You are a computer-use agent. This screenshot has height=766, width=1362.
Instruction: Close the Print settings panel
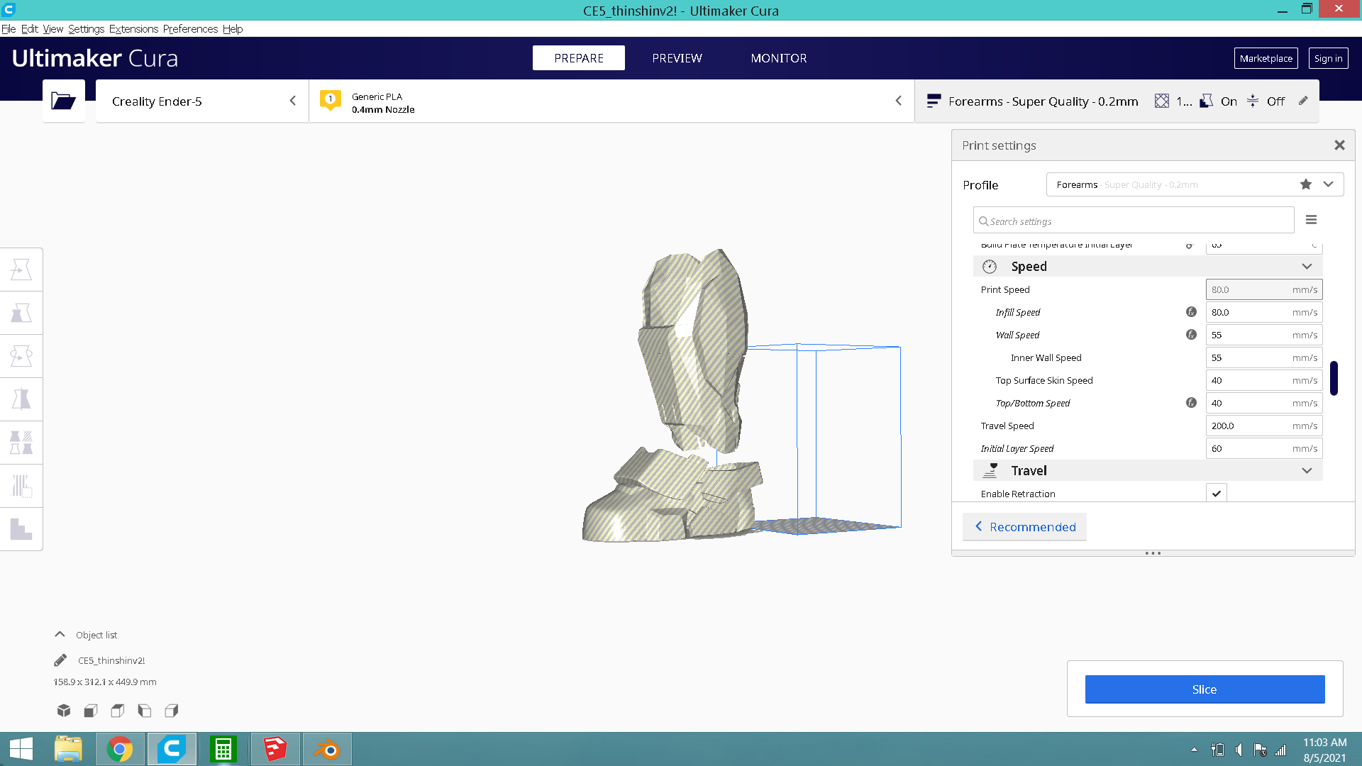point(1339,145)
